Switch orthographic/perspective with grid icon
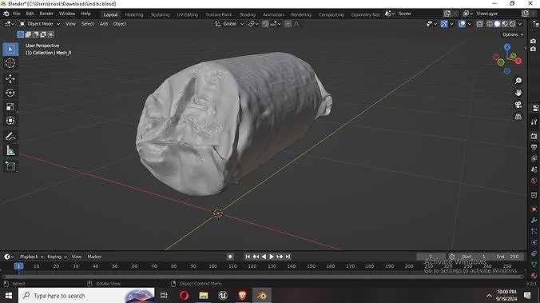 click(x=518, y=117)
